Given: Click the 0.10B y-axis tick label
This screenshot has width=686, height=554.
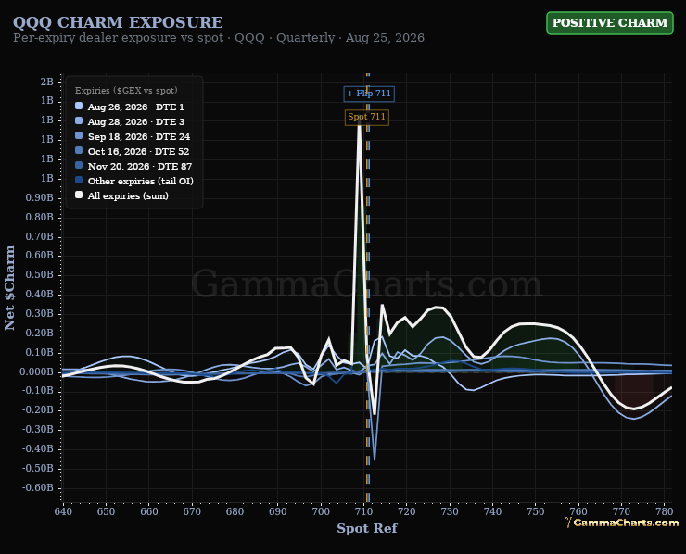Looking at the screenshot, I should coord(39,352).
